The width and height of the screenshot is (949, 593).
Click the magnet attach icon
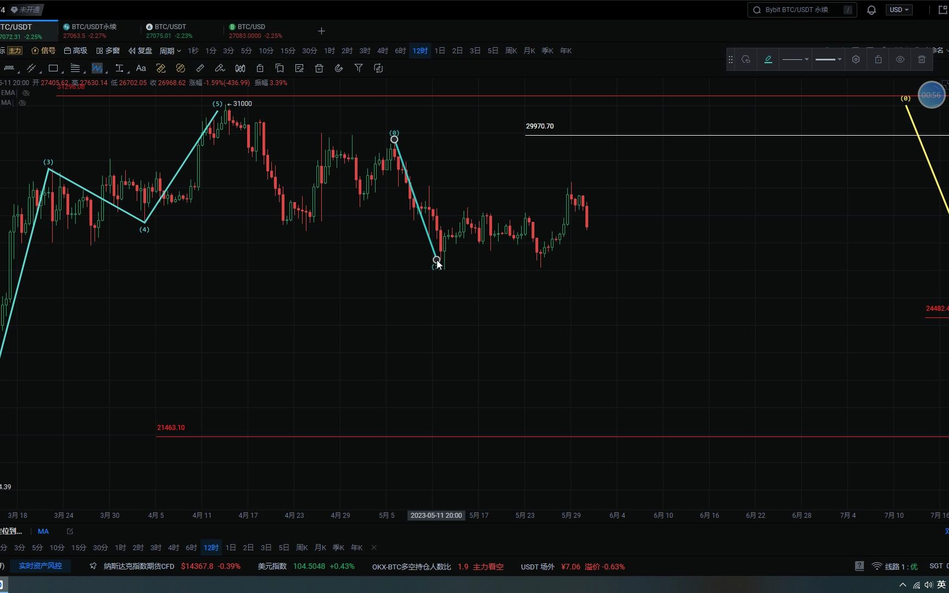tap(339, 68)
